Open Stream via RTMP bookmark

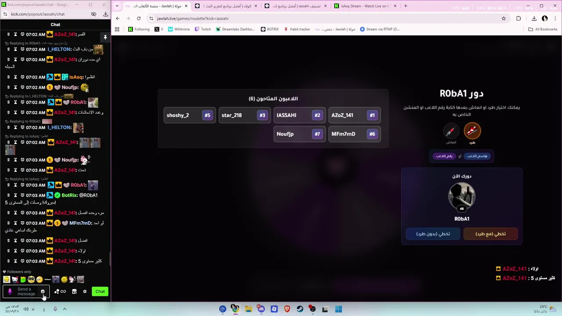click(380, 29)
